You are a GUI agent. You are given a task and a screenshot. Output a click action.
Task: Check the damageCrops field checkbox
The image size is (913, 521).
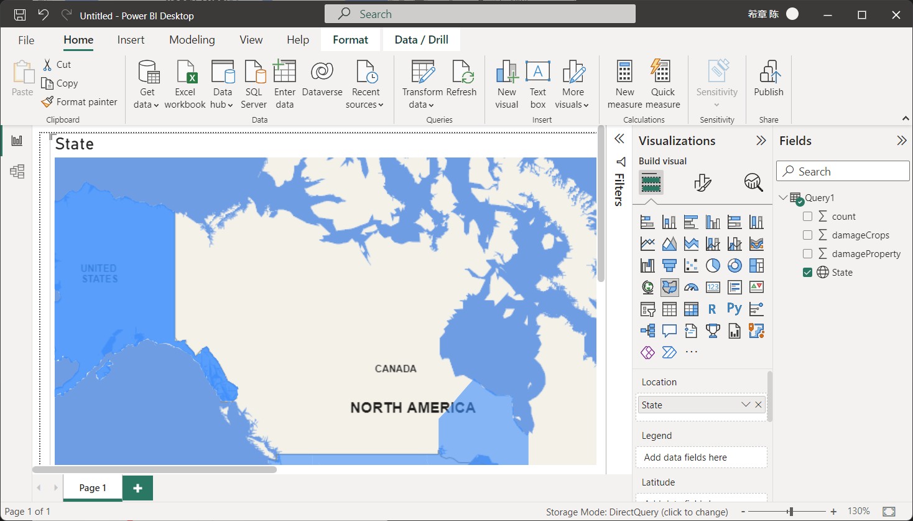click(x=807, y=235)
